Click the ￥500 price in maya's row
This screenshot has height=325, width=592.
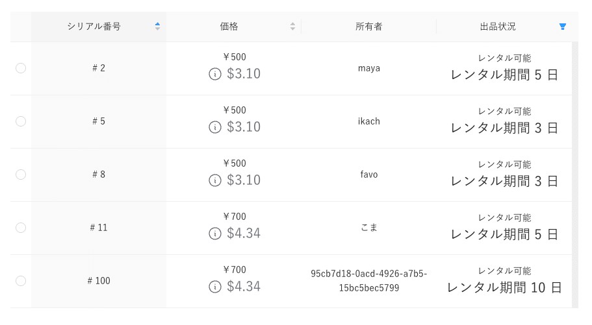235,57
